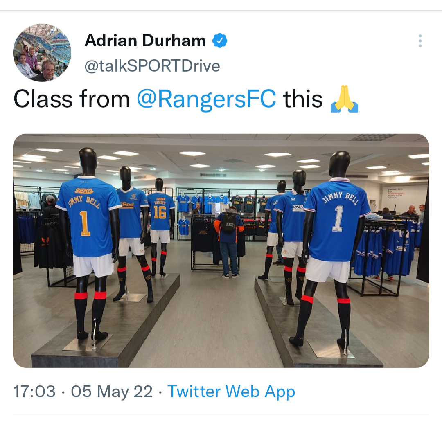
Task: Click the orange number 1 on left mannequin
Action: pyautogui.click(x=84, y=223)
